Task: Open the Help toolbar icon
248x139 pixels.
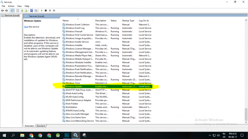Action: click(32, 11)
